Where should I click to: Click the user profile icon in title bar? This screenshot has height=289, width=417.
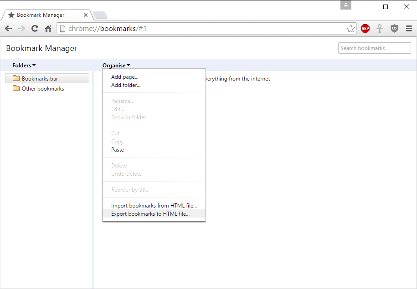(x=346, y=5)
